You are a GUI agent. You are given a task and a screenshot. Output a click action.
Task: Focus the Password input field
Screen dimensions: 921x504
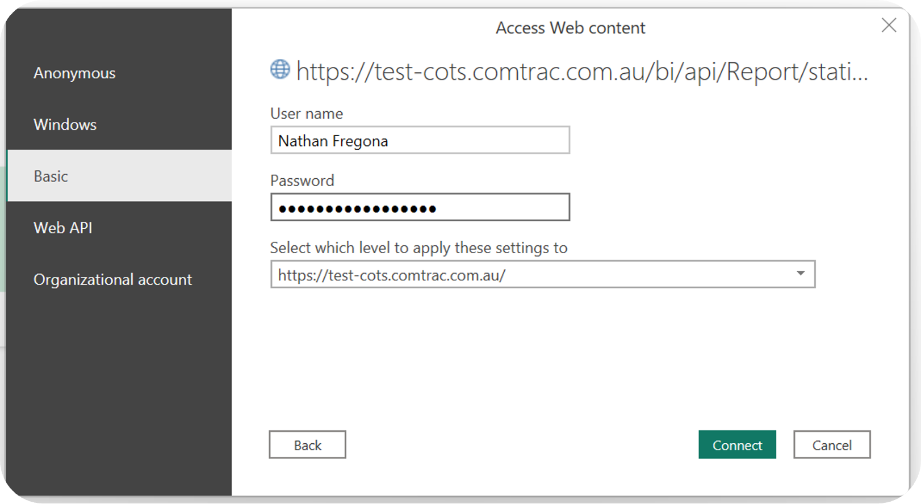coord(420,208)
